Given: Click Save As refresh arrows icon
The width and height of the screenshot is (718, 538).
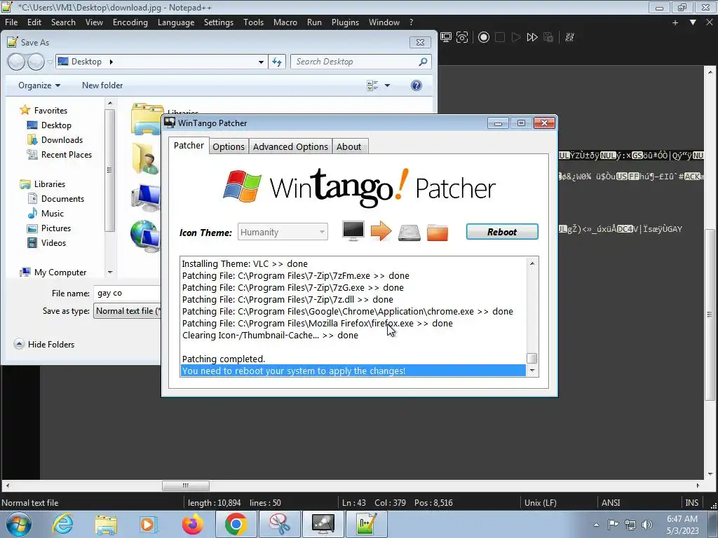Looking at the screenshot, I should click(277, 62).
